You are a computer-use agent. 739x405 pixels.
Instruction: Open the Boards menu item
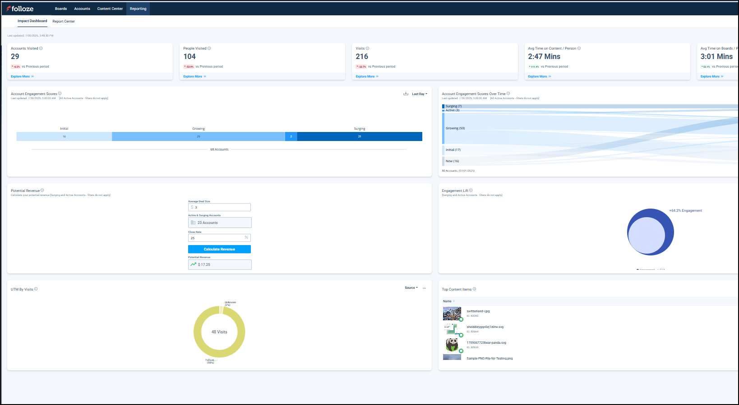[61, 9]
